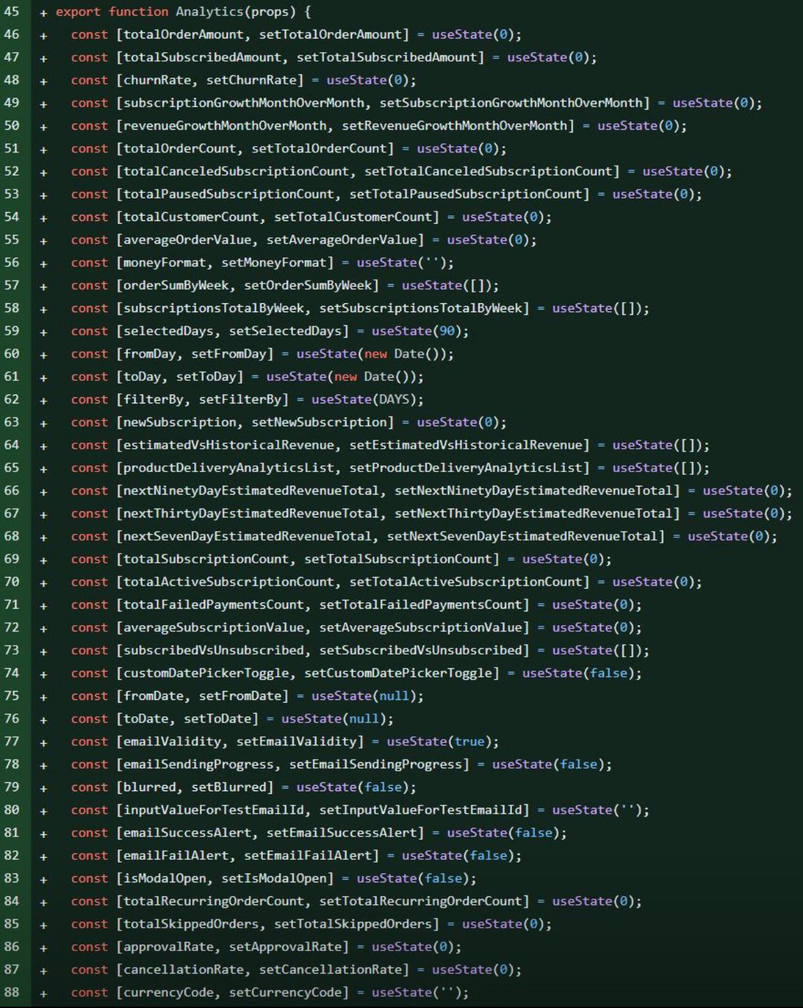Click 'averageOrderValue' variable on line 55
Viewport: 803px width, 1008px height.
point(187,239)
